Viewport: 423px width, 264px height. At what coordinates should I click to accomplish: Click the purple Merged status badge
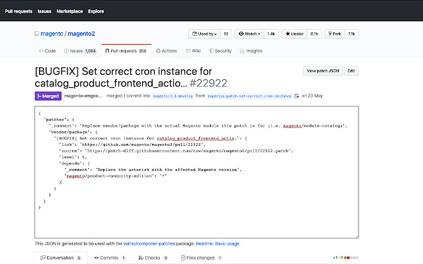click(47, 96)
